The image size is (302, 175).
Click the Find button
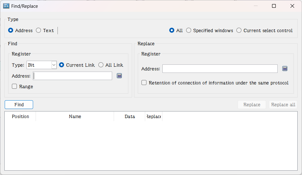point(19,105)
